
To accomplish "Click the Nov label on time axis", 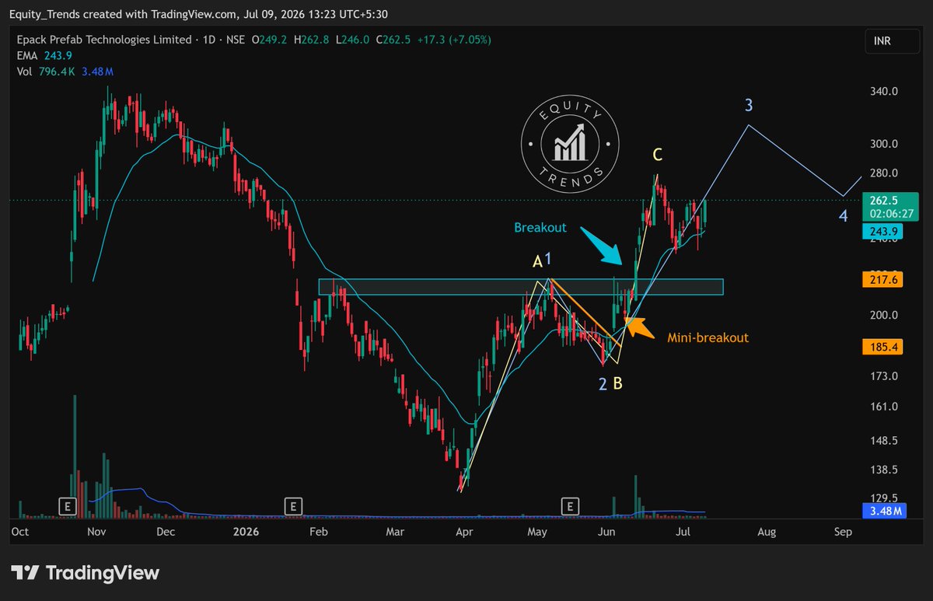I will (96, 533).
